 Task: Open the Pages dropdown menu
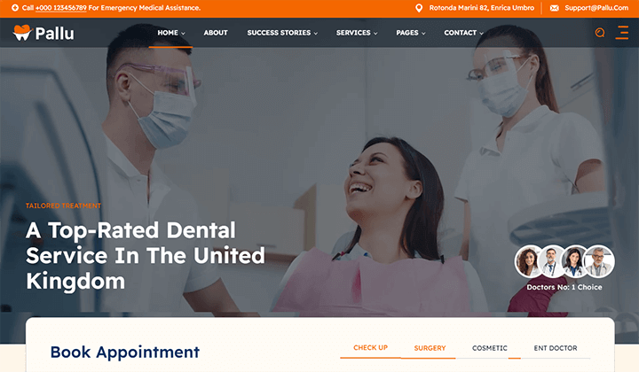tap(411, 33)
